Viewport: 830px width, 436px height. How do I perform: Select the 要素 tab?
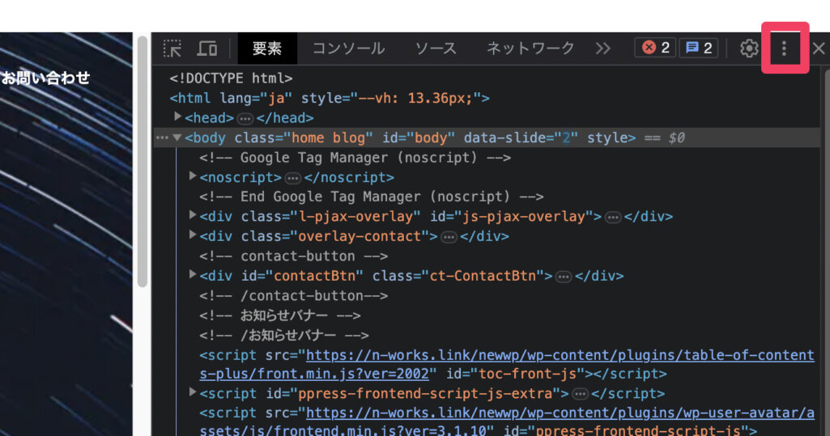[x=267, y=49]
